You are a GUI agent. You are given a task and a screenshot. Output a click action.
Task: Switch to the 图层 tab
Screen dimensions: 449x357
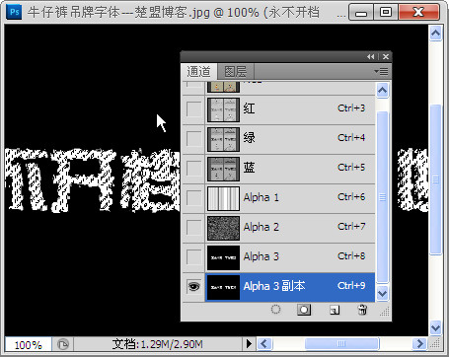pos(236,71)
